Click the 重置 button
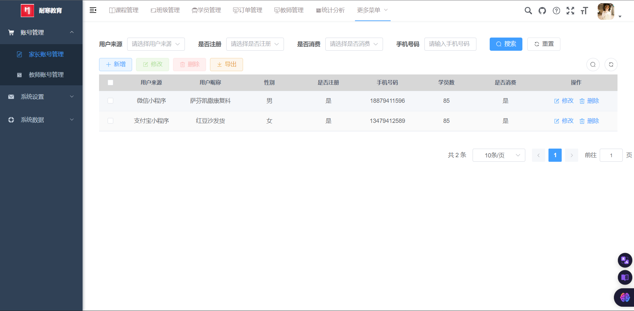This screenshot has height=311, width=634. click(544, 44)
